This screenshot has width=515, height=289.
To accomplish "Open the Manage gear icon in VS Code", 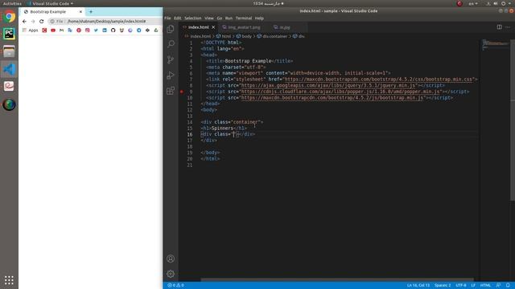I will click(171, 274).
